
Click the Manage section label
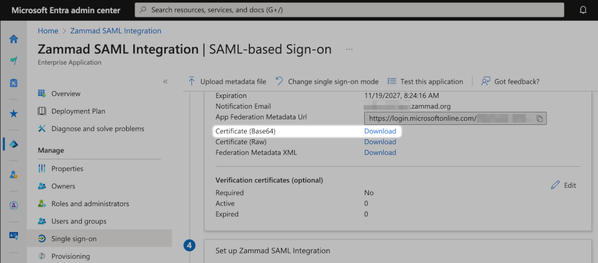click(51, 151)
